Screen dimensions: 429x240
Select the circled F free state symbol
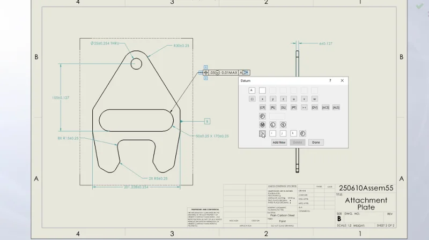(303, 133)
